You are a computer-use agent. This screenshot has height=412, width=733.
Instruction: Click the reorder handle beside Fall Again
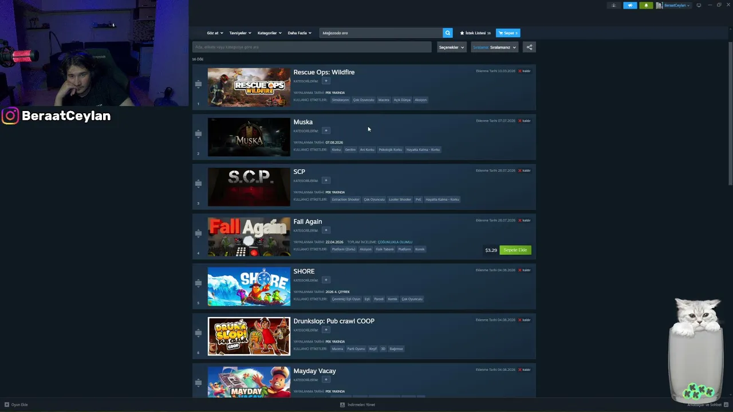[198, 233]
